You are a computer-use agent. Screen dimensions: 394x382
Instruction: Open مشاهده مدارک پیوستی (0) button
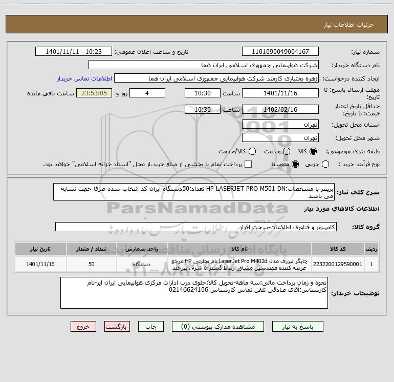pyautogui.click(x=218, y=327)
